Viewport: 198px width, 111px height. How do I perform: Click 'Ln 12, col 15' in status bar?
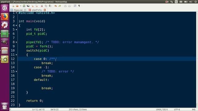point(38,109)
